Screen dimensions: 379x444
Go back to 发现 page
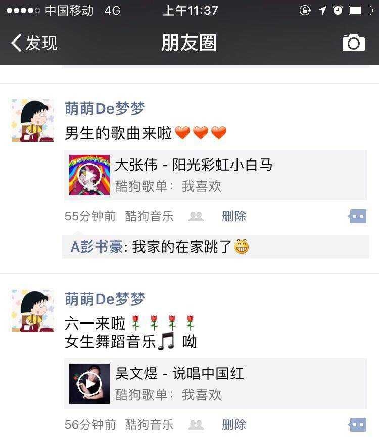click(x=34, y=43)
